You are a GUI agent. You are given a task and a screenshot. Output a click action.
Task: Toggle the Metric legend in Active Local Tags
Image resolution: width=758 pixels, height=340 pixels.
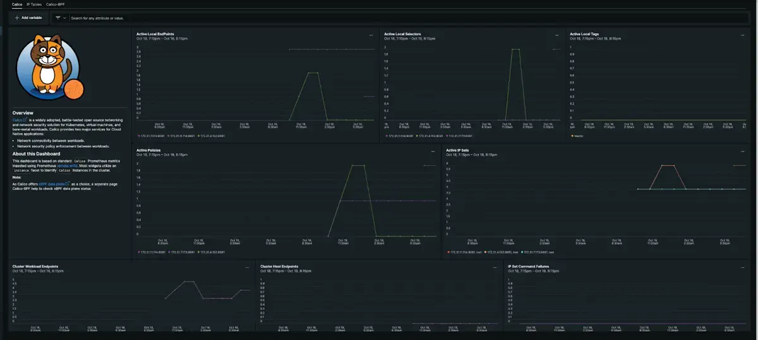tap(578, 136)
